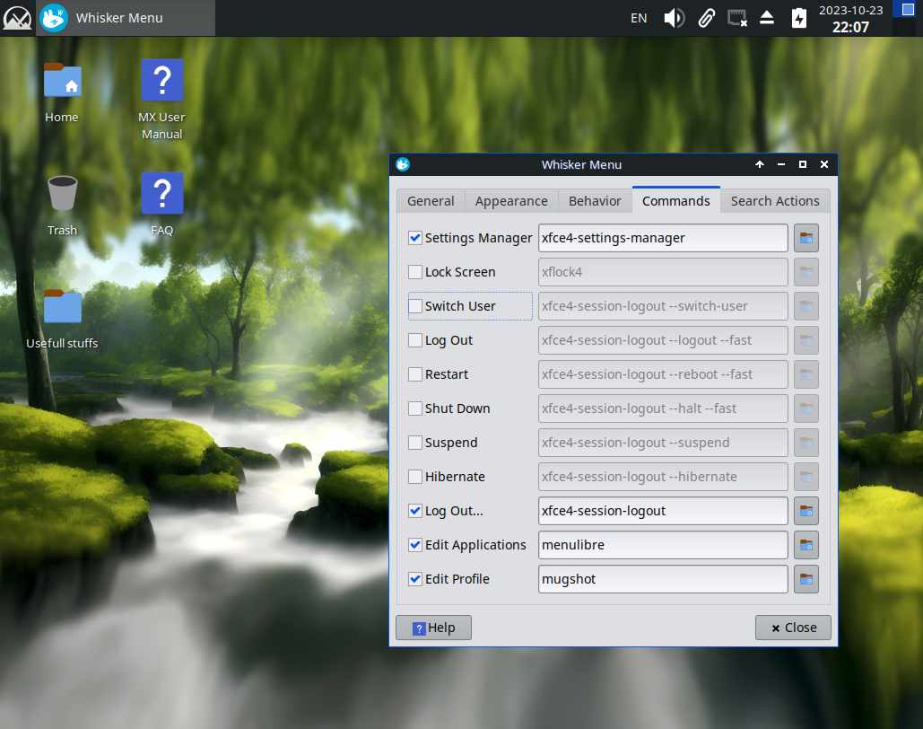This screenshot has height=729, width=923.
Task: Enable the Lock Screen command checkbox
Action: [415, 272]
